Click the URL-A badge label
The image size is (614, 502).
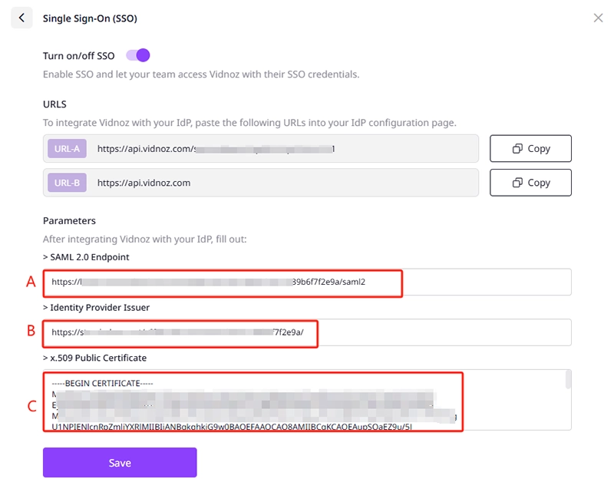coord(67,149)
